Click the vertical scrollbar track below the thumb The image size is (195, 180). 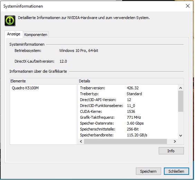(x=180, y=122)
